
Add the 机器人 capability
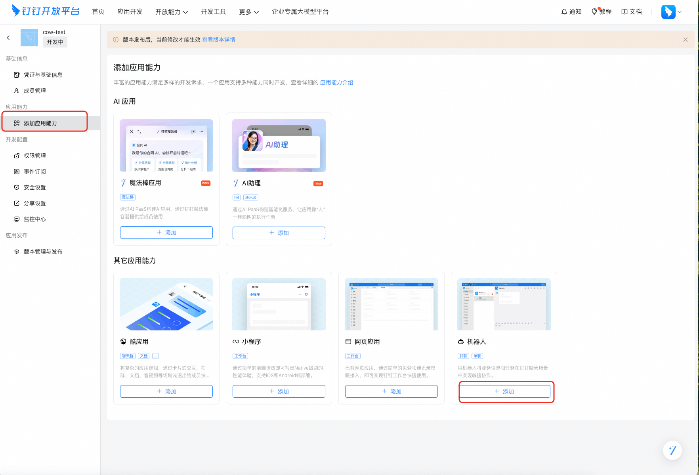(504, 391)
